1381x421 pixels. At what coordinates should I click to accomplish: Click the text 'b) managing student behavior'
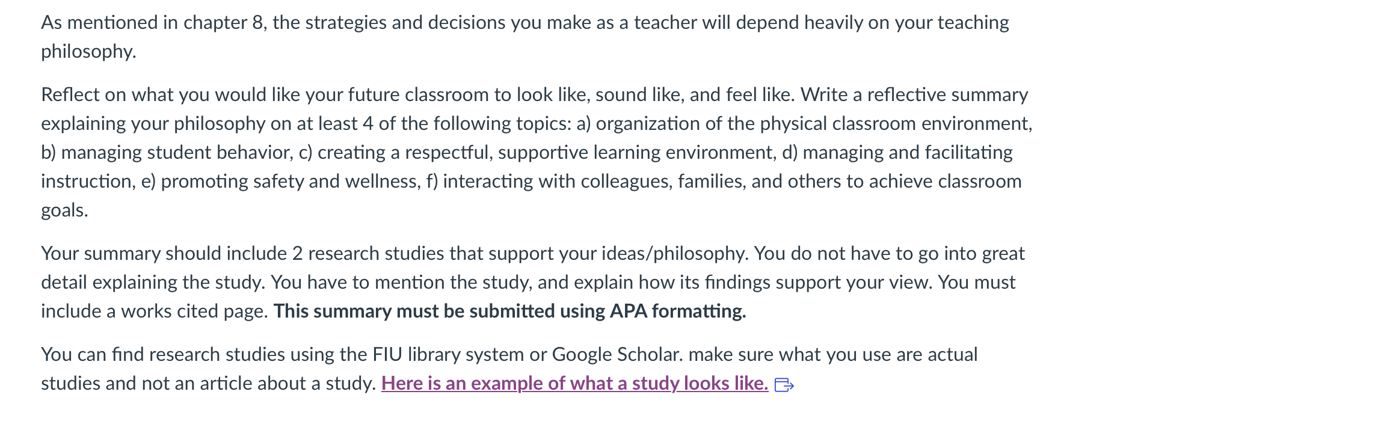tap(167, 152)
